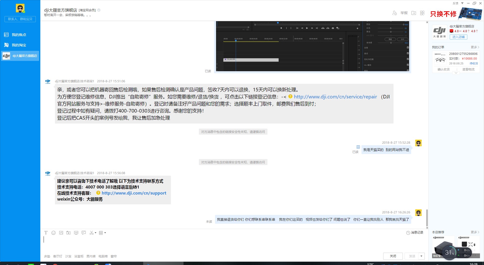Expand 更多 beside 我的订单

click(x=475, y=47)
